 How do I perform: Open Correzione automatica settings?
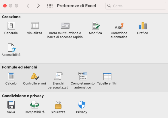(x=119, y=26)
